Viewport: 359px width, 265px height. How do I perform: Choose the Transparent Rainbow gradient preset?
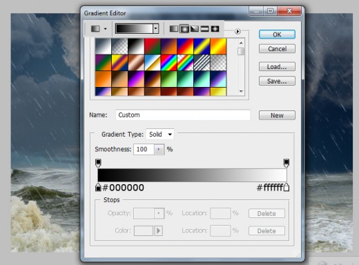click(x=186, y=63)
